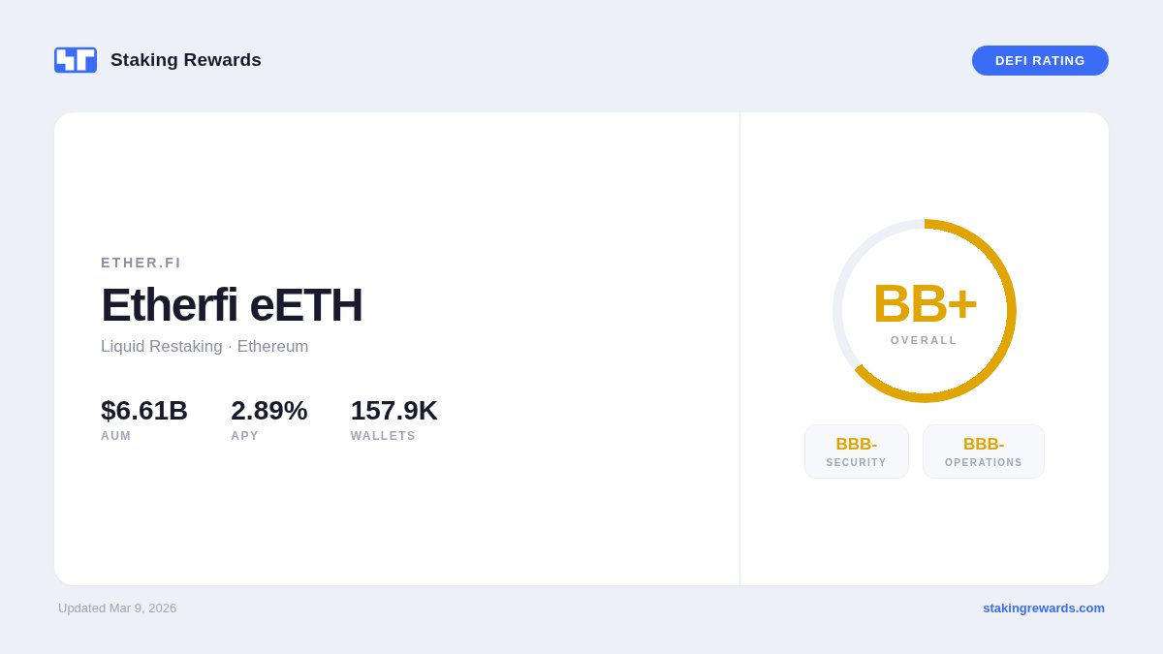Select the 2.89% APY value

[269, 411]
